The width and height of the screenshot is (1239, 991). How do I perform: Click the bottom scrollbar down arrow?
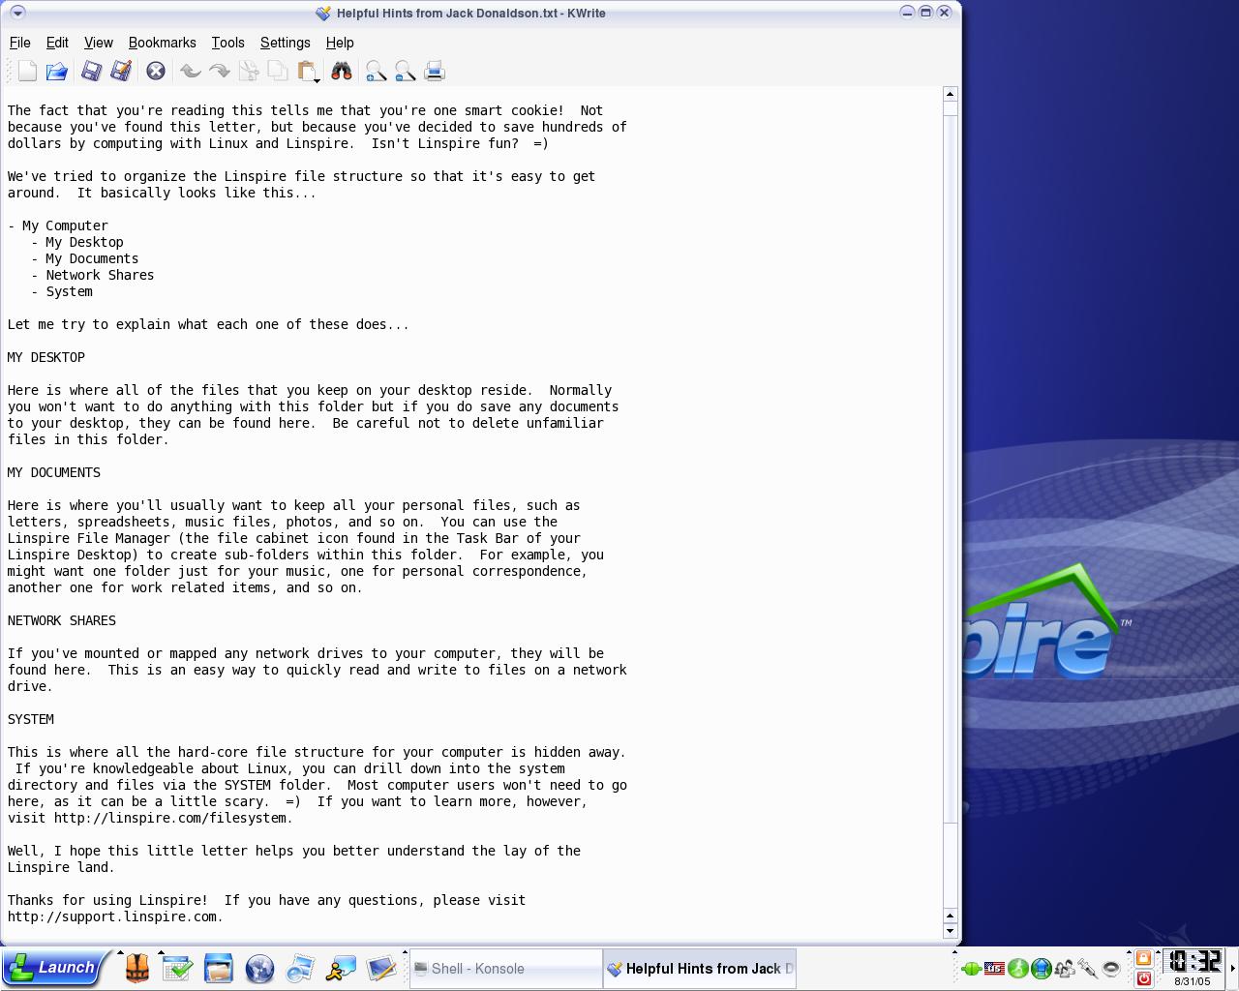pyautogui.click(x=950, y=931)
